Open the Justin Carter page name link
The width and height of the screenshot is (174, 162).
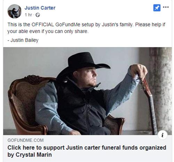coord(40,8)
